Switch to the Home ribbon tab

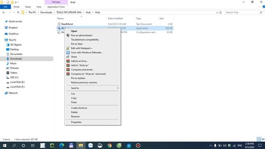tap(17, 7)
